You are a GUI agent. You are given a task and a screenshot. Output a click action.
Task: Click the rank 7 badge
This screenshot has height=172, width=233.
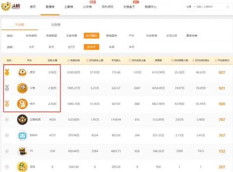(x=7, y=167)
